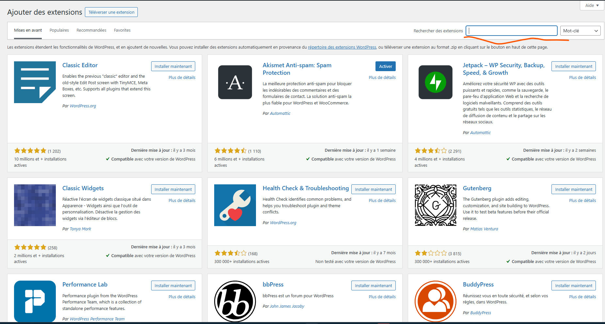The width and height of the screenshot is (605, 324).
Task: Click the Performance Lab title link
Action: coord(85,285)
